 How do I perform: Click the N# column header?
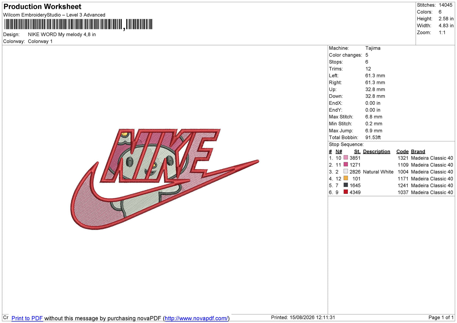[x=339, y=152]
